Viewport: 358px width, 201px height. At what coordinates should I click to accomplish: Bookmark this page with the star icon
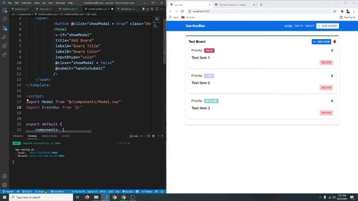(335, 11)
